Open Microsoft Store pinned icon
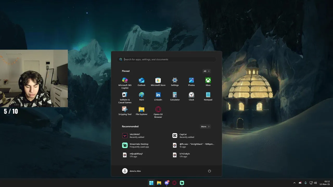Image resolution: width=333 pixels, height=187 pixels. click(158, 82)
